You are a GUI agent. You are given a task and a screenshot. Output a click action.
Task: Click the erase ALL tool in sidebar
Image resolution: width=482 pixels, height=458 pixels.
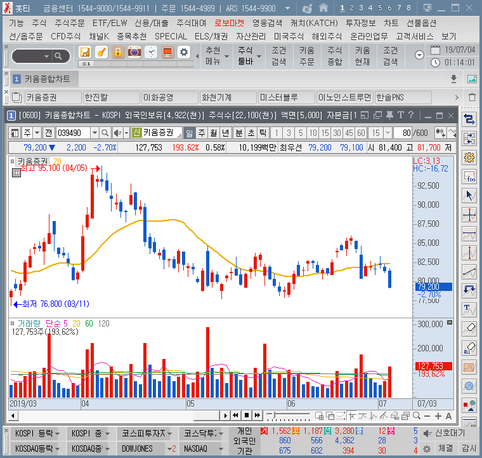(469, 348)
